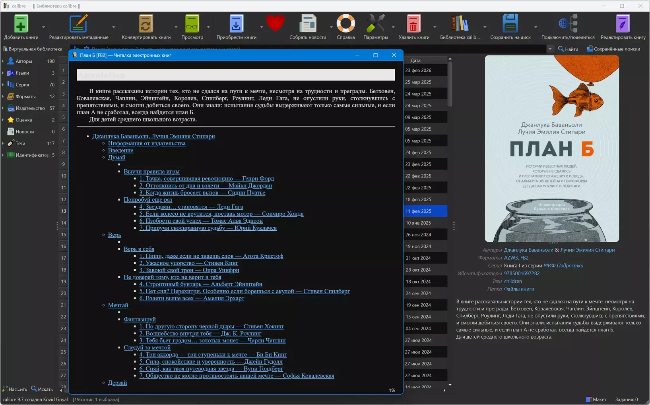
Task: Click the red heart donate icon
Action: pos(275,23)
